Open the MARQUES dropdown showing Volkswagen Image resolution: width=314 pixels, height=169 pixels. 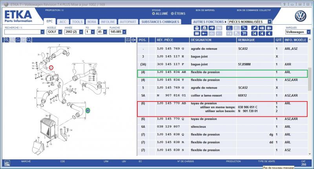point(309,32)
